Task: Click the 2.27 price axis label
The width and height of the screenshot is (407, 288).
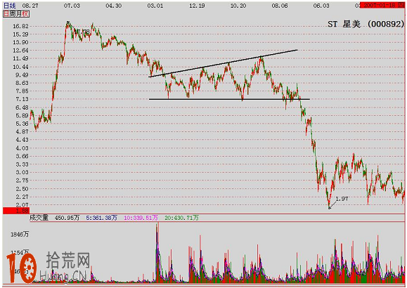Action: [x=22, y=197]
